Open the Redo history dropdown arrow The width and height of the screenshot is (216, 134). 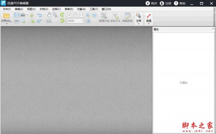coord(44,21)
